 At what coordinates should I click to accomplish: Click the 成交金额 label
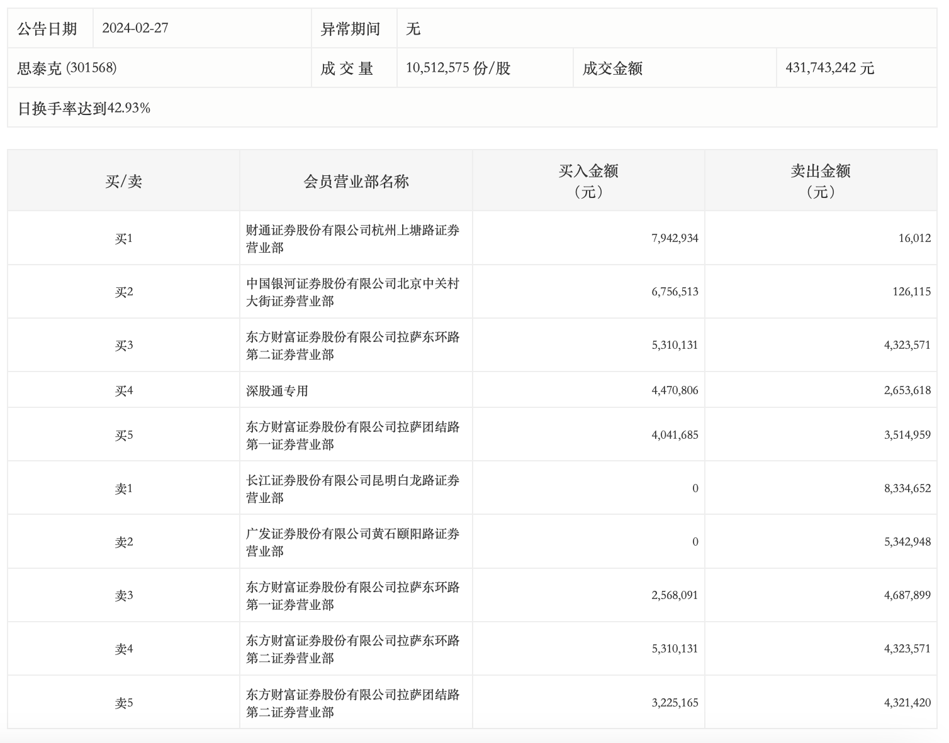point(612,69)
